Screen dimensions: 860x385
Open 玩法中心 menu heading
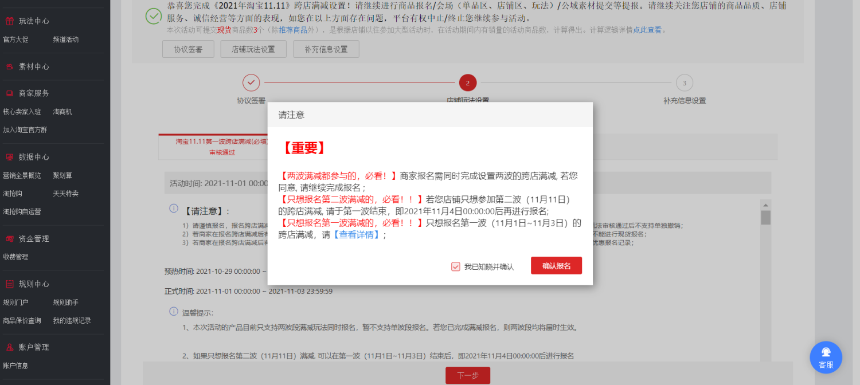click(34, 21)
